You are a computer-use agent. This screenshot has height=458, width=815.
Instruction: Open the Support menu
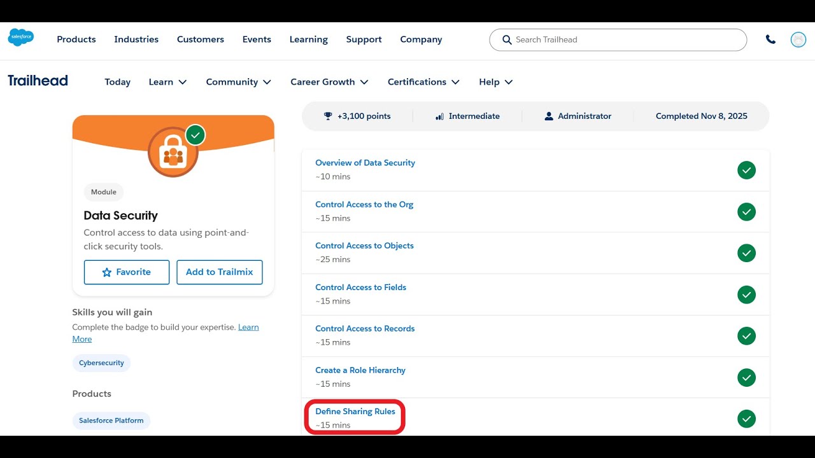(x=364, y=39)
